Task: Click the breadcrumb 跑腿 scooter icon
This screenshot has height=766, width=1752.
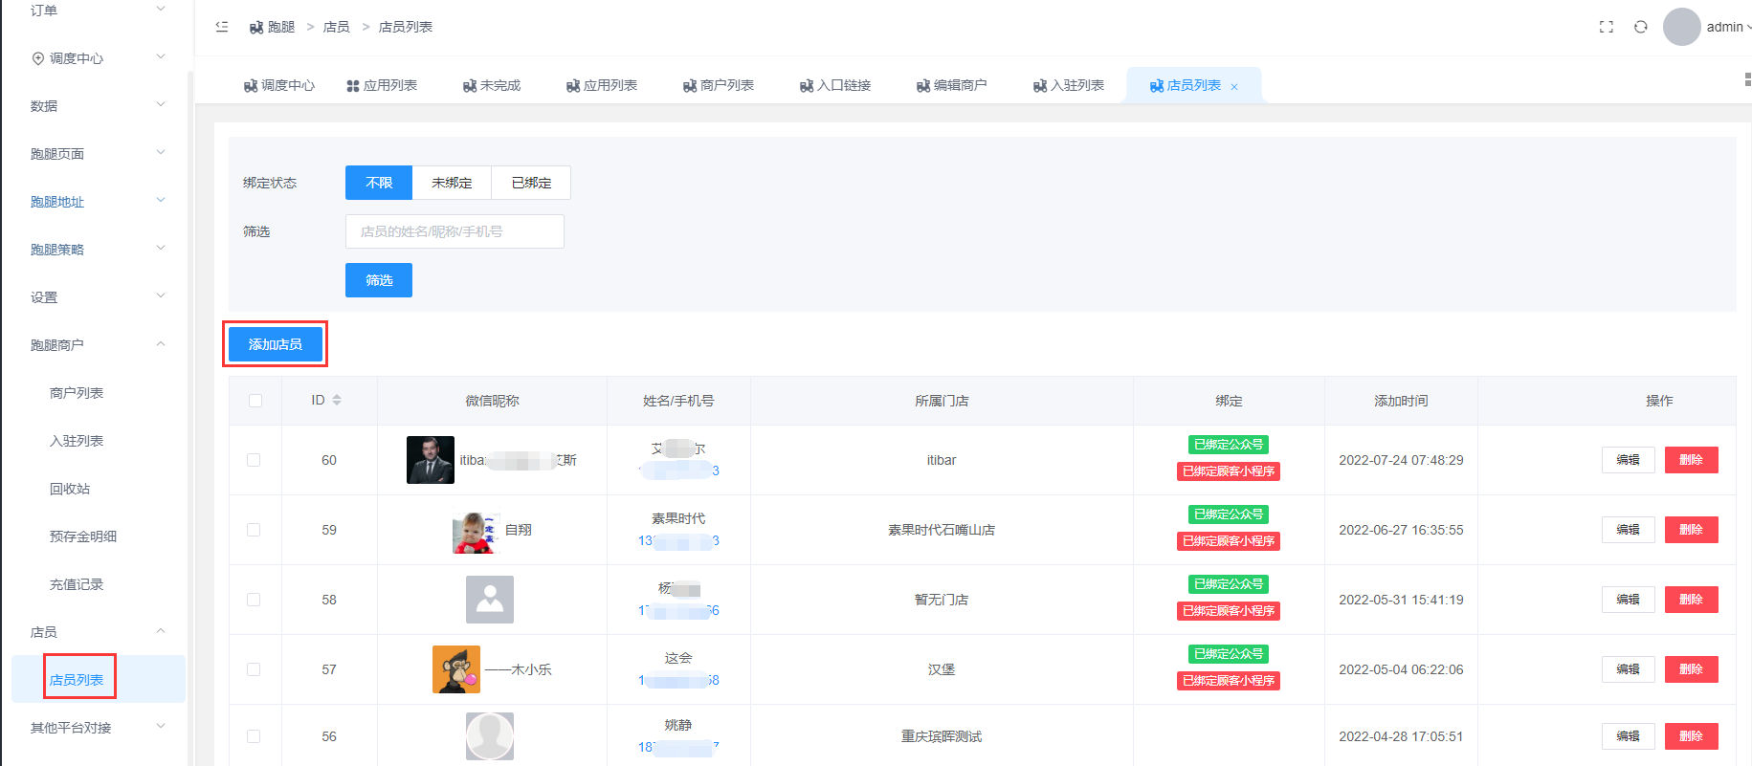Action: point(256,27)
